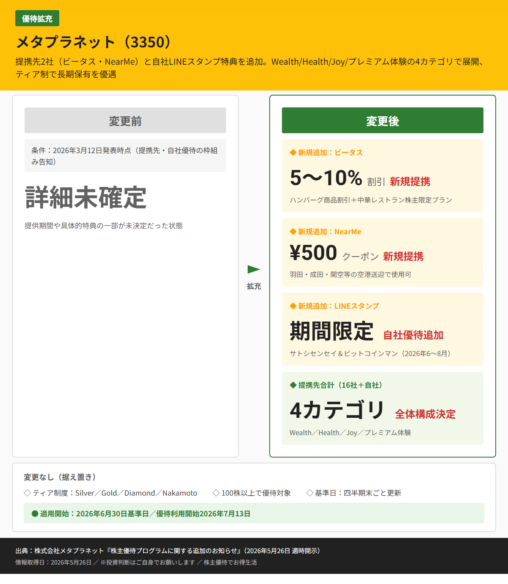Click the 自社優待追加 red tag

coord(413,335)
